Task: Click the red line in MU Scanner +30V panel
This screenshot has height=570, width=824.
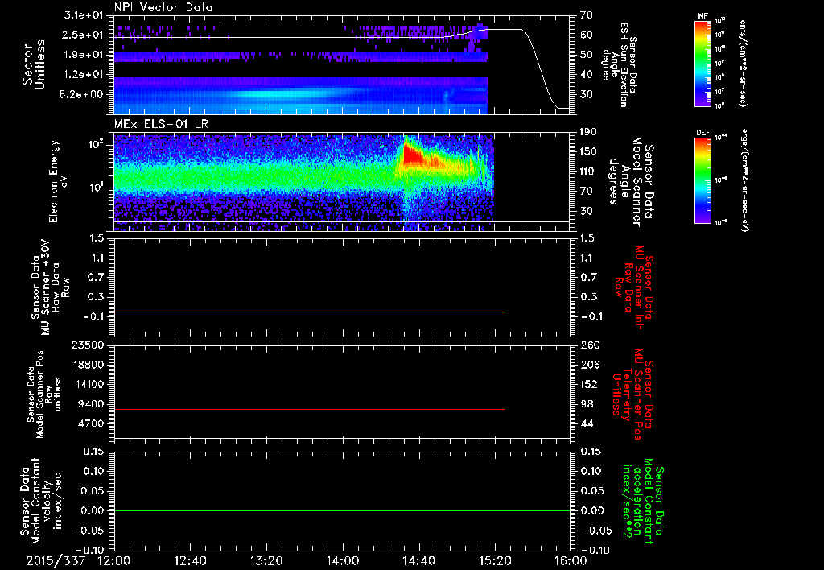Action: click(x=309, y=312)
